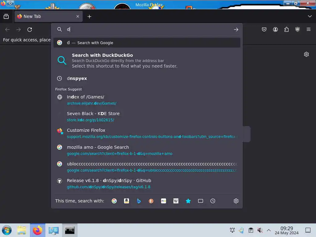Click the Go arrow in address bar
The height and width of the screenshot is (237, 316).
pos(236,30)
